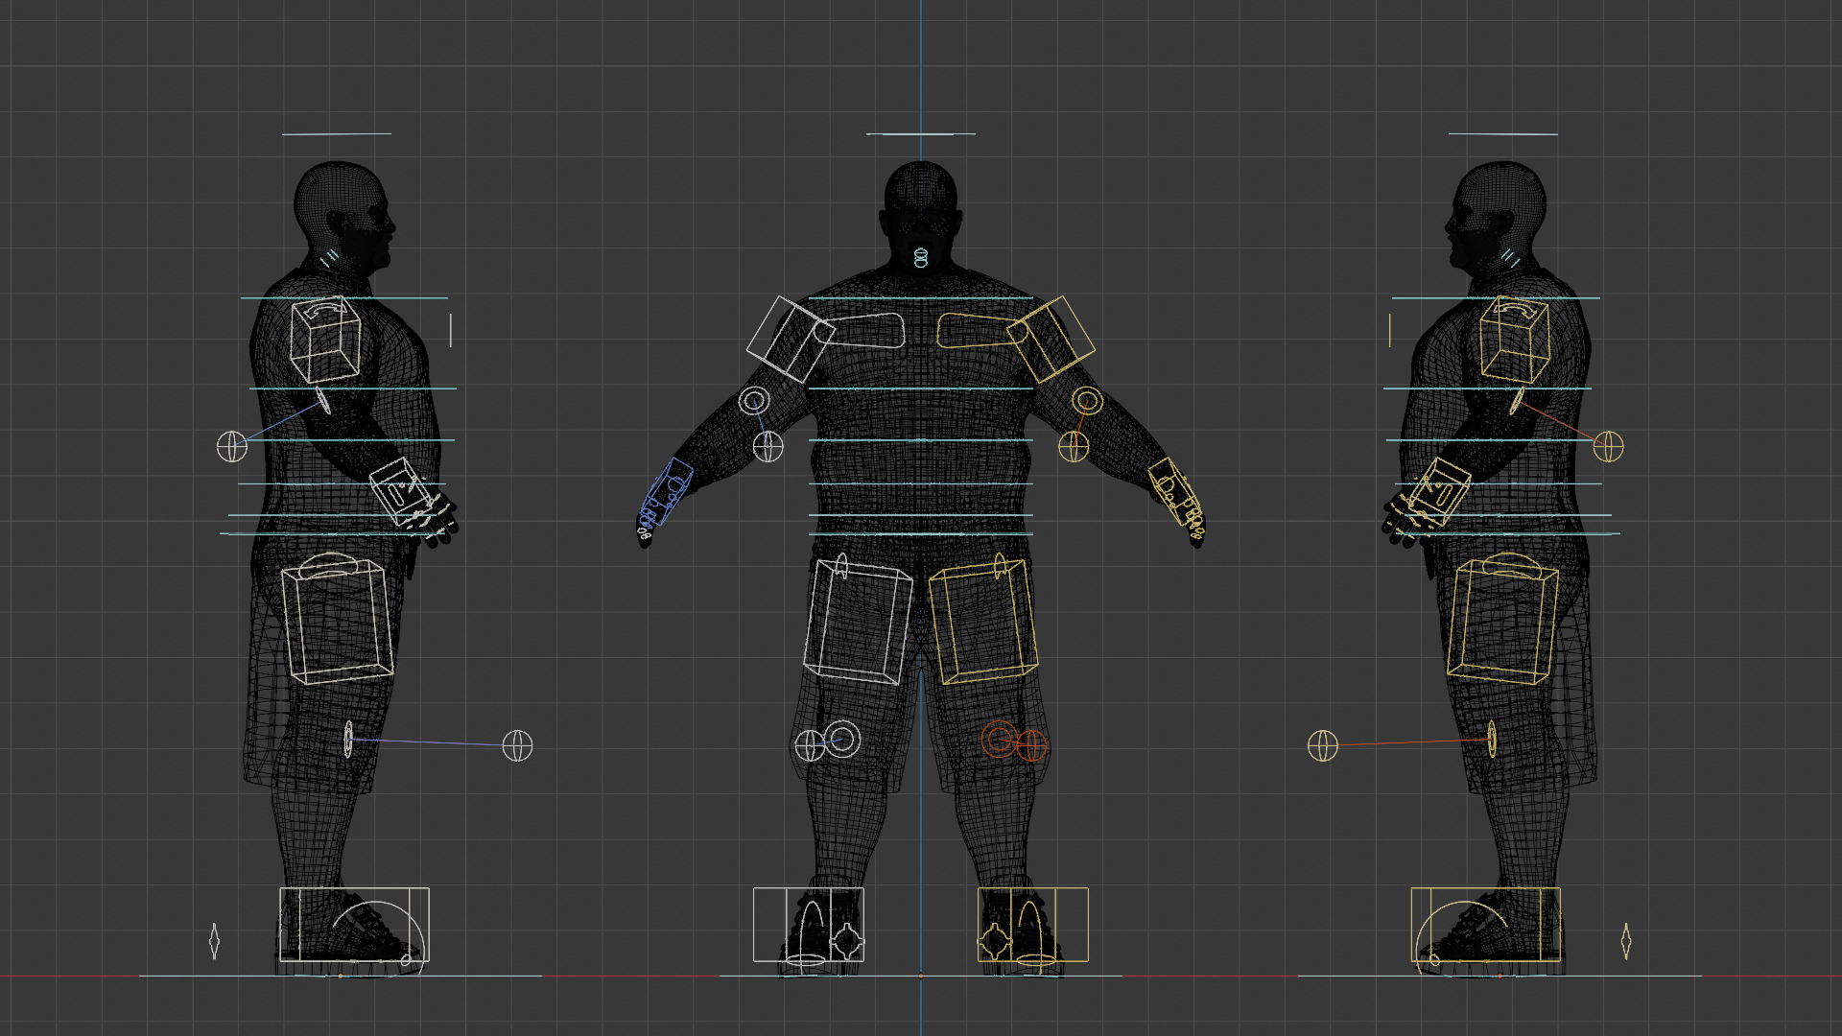Screen dimensions: 1842x1036
Task: Select orange knee ring control in front view
Action: click(x=999, y=740)
